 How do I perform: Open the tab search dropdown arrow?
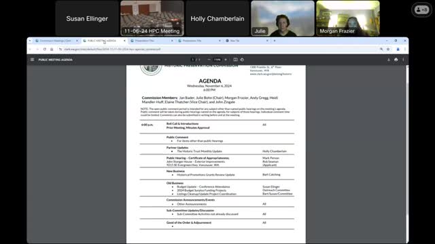[x=30, y=41]
